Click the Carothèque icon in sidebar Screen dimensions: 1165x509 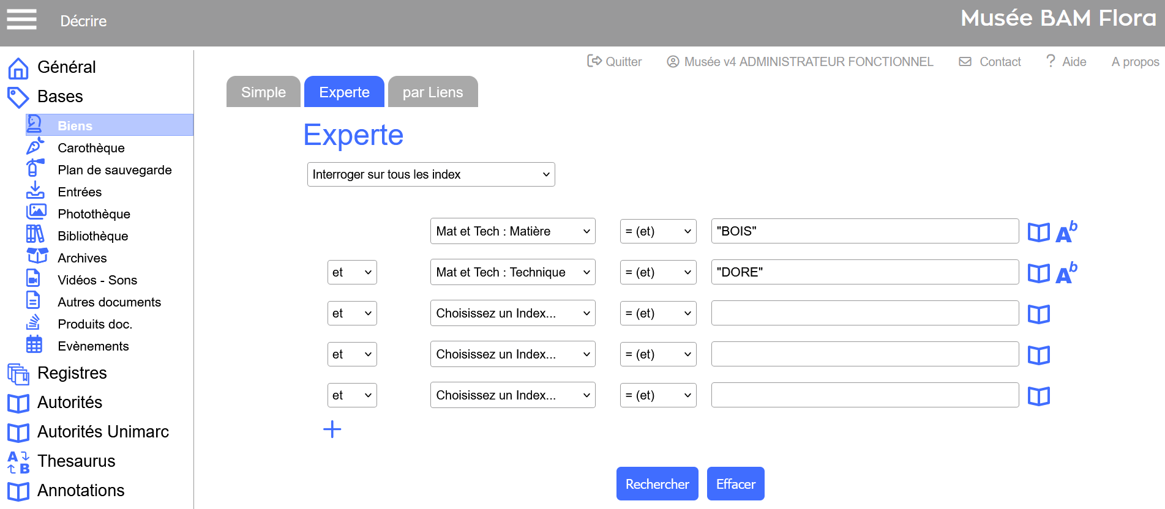(x=35, y=147)
